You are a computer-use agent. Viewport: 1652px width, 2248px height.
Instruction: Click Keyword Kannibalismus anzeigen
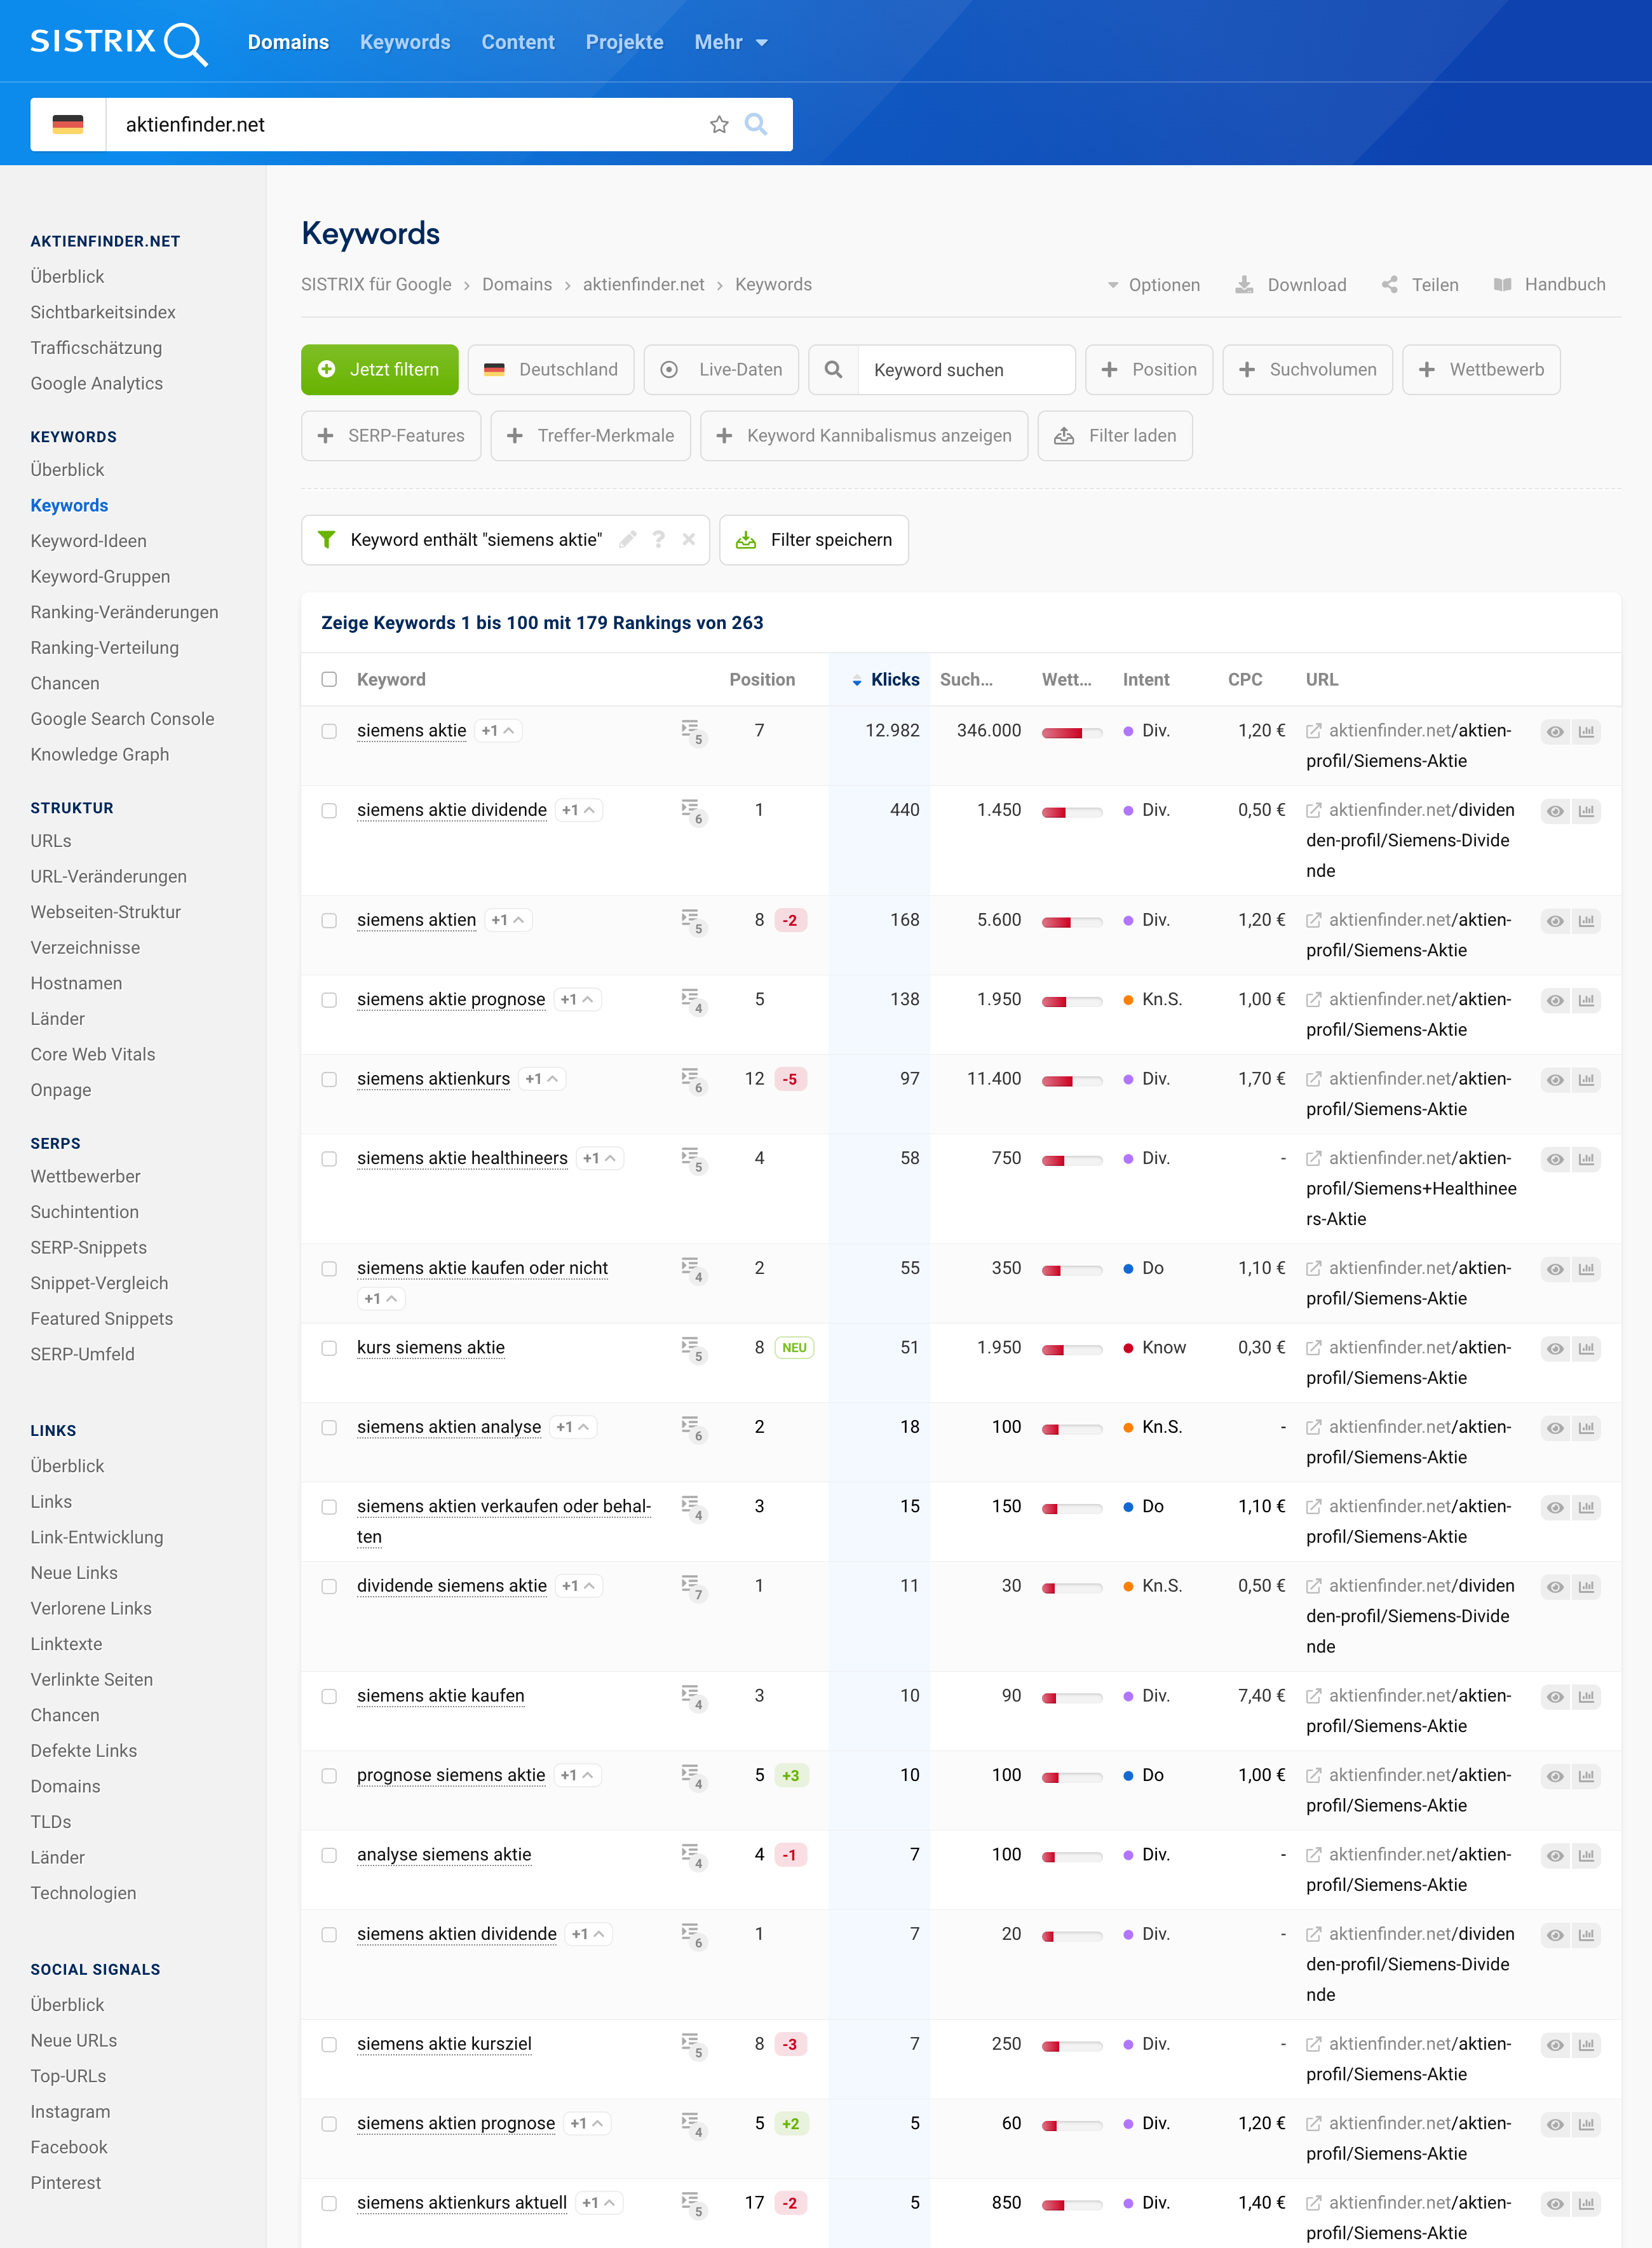tap(864, 436)
